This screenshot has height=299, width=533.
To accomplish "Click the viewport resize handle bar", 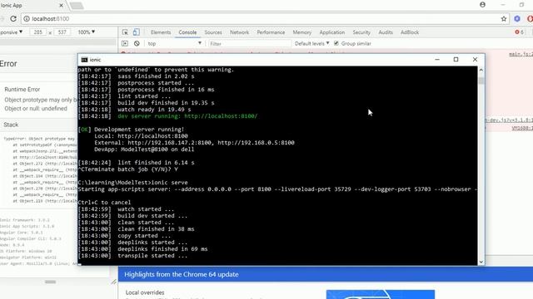I will pos(50,282).
